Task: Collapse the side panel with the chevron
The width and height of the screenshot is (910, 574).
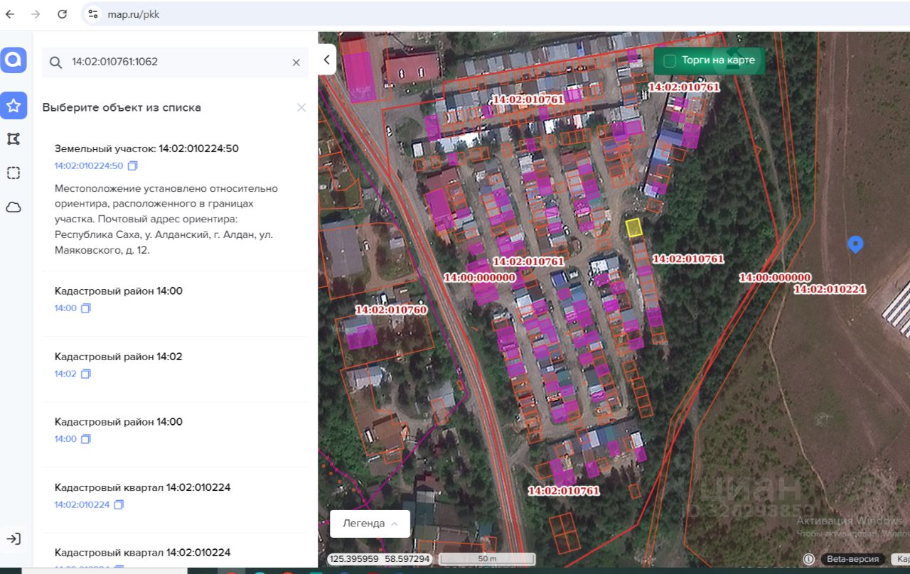Action: [x=327, y=60]
